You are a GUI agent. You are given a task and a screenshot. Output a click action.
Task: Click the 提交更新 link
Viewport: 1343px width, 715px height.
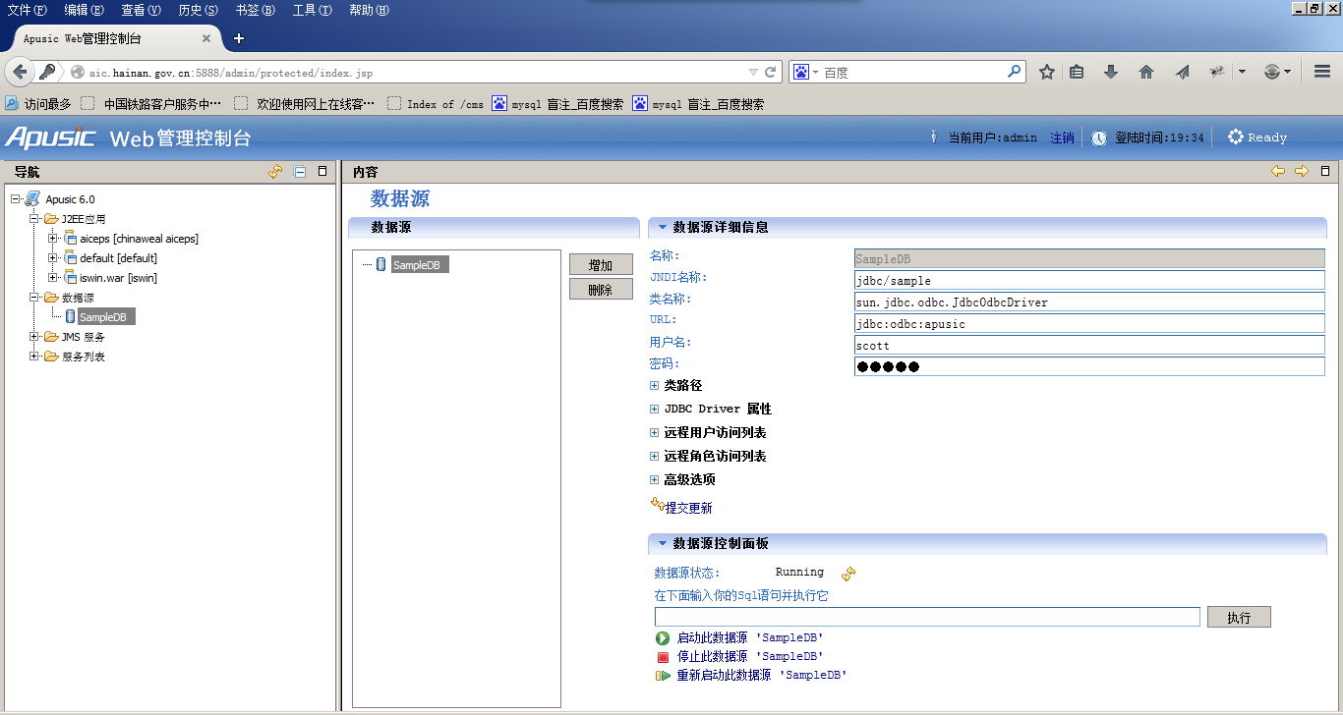688,508
